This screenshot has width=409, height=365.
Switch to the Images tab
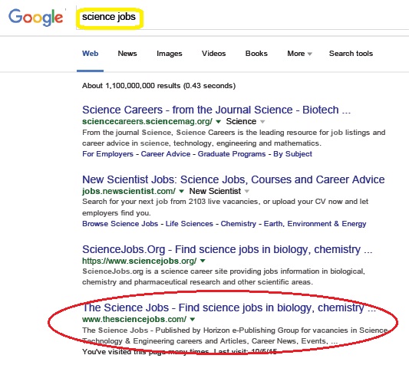point(170,54)
